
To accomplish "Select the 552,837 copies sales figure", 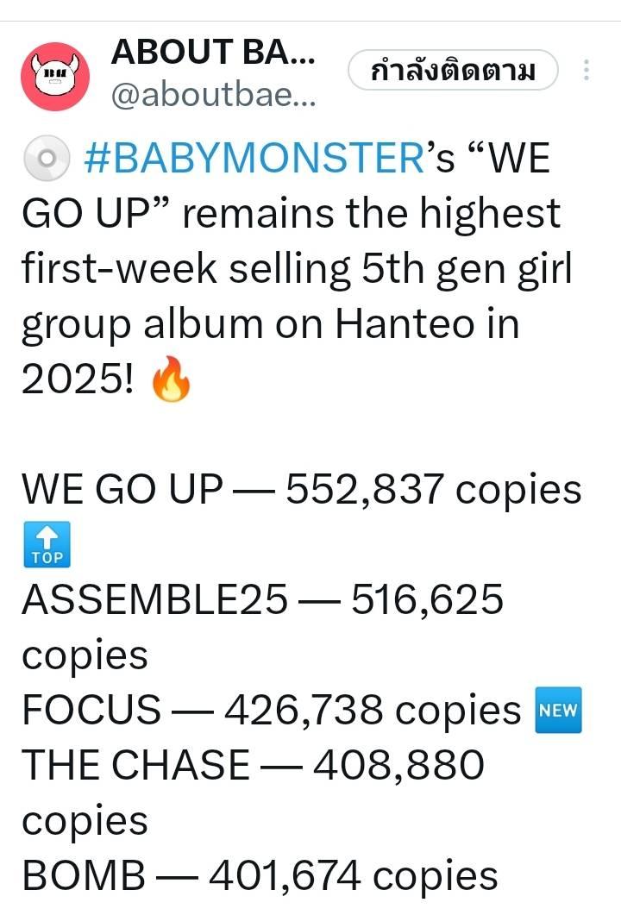I will 433,490.
